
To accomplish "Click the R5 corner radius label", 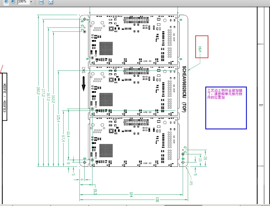I will click(x=191, y=183).
